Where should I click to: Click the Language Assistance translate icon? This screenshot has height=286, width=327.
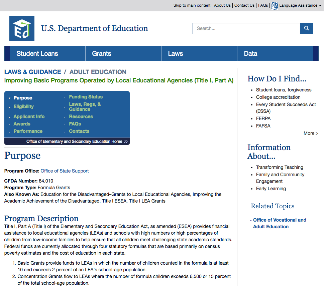pos(275,5)
